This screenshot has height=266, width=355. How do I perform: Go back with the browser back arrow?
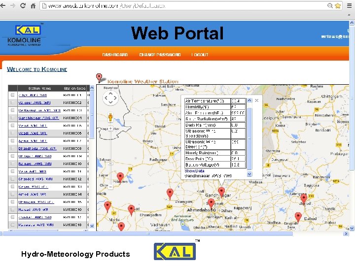tap(3, 5)
